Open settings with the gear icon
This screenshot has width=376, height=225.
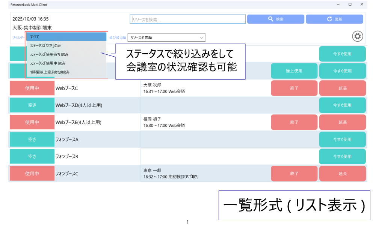point(358,36)
